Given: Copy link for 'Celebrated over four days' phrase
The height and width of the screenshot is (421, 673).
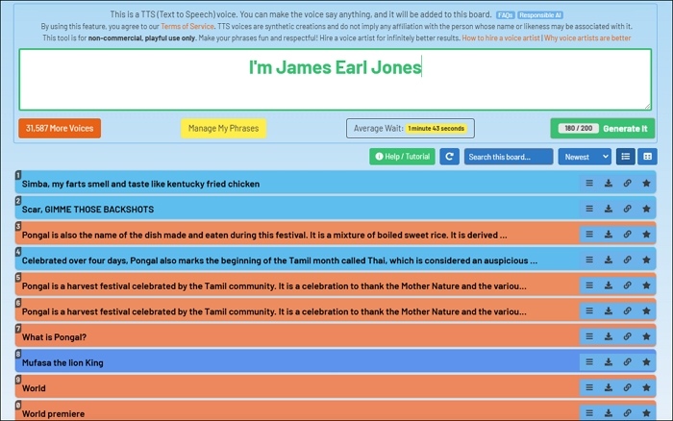Looking at the screenshot, I should (x=627, y=260).
